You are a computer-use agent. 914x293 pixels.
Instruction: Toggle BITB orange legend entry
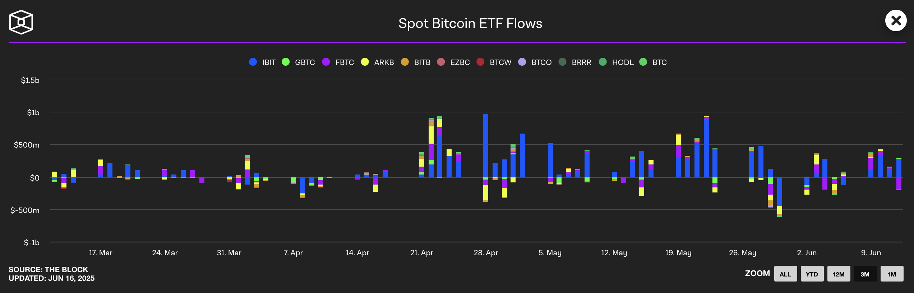click(x=416, y=62)
